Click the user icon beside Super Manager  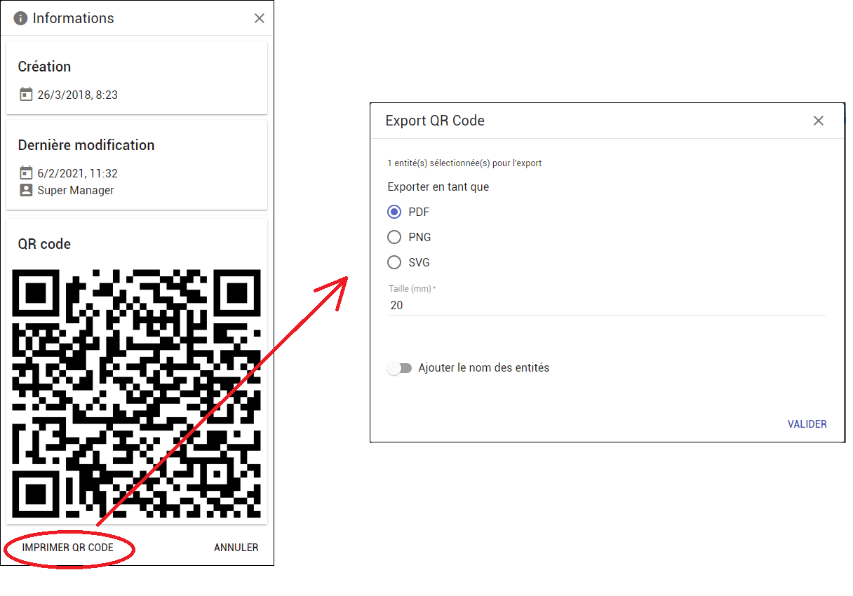[26, 190]
